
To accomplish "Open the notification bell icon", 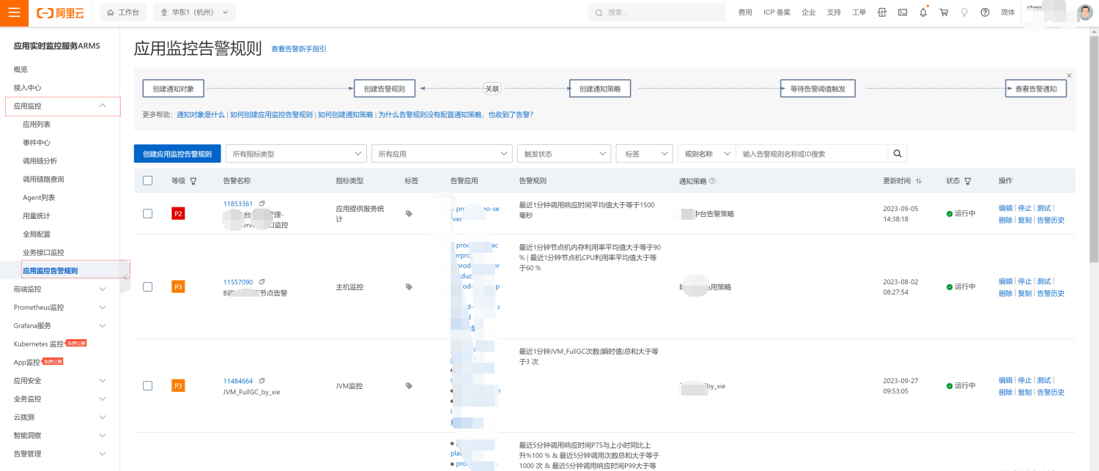I will tap(923, 12).
